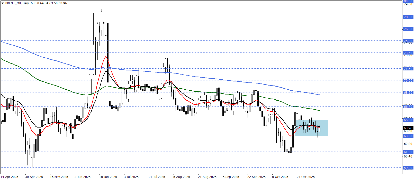The width and height of the screenshot is (415, 180).
Task: Click the 79.60 price axis value
Action: tap(408, 4)
